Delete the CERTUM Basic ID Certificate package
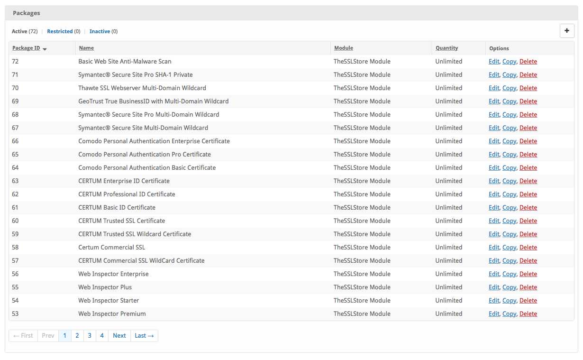 tap(528, 208)
